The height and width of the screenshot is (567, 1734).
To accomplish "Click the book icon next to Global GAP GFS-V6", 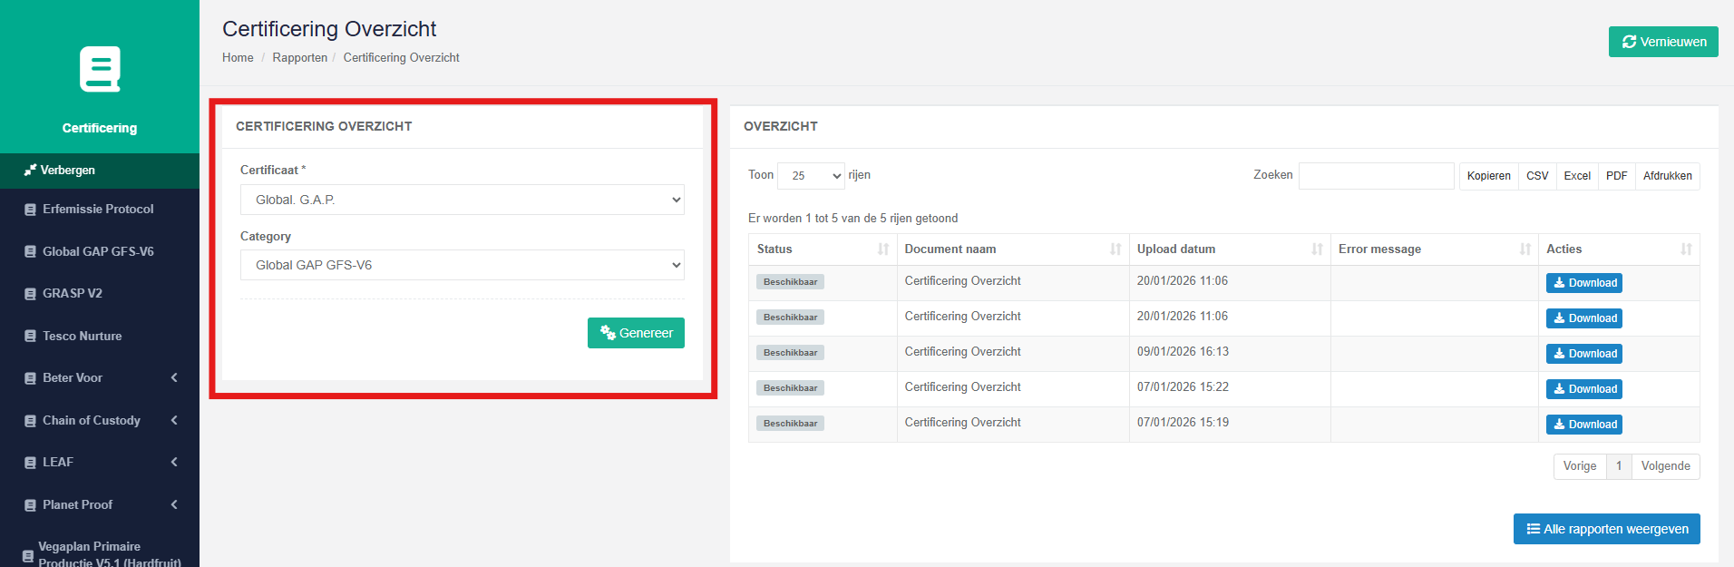I will click(x=30, y=251).
